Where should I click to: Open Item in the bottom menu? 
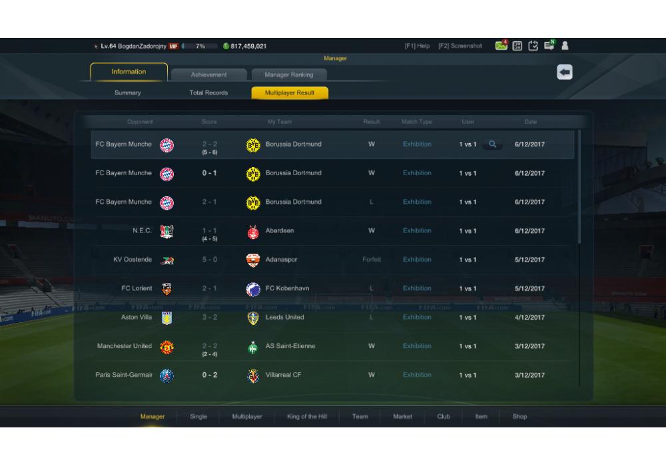pyautogui.click(x=482, y=416)
